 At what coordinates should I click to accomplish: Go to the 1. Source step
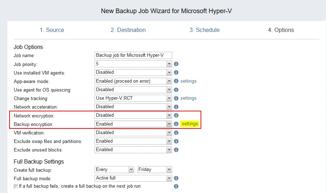[52, 30]
